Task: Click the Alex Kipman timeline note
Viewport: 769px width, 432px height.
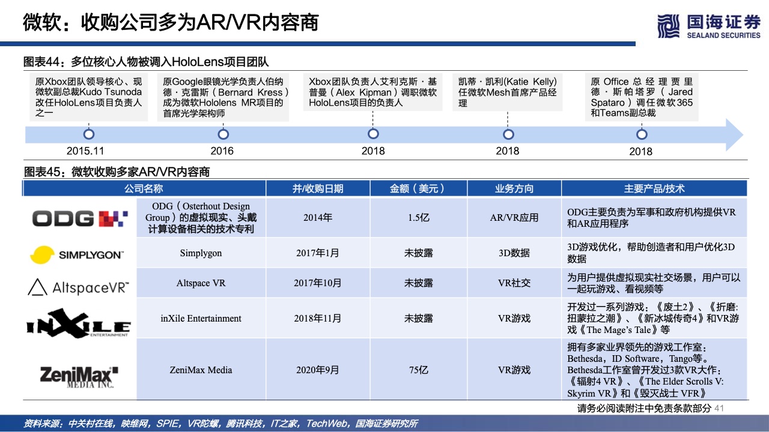Action: (x=373, y=92)
